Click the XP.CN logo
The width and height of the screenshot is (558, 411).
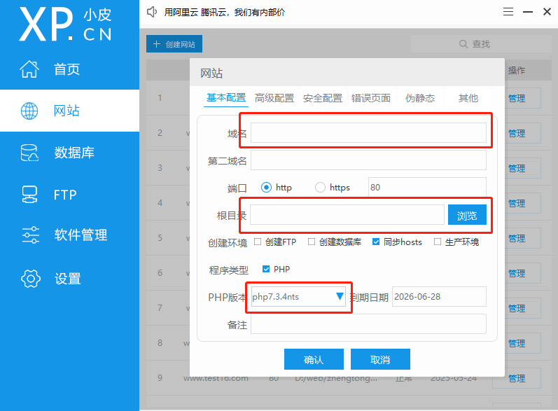pyautogui.click(x=66, y=25)
